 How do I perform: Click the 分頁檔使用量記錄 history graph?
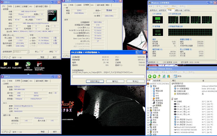(190, 32)
